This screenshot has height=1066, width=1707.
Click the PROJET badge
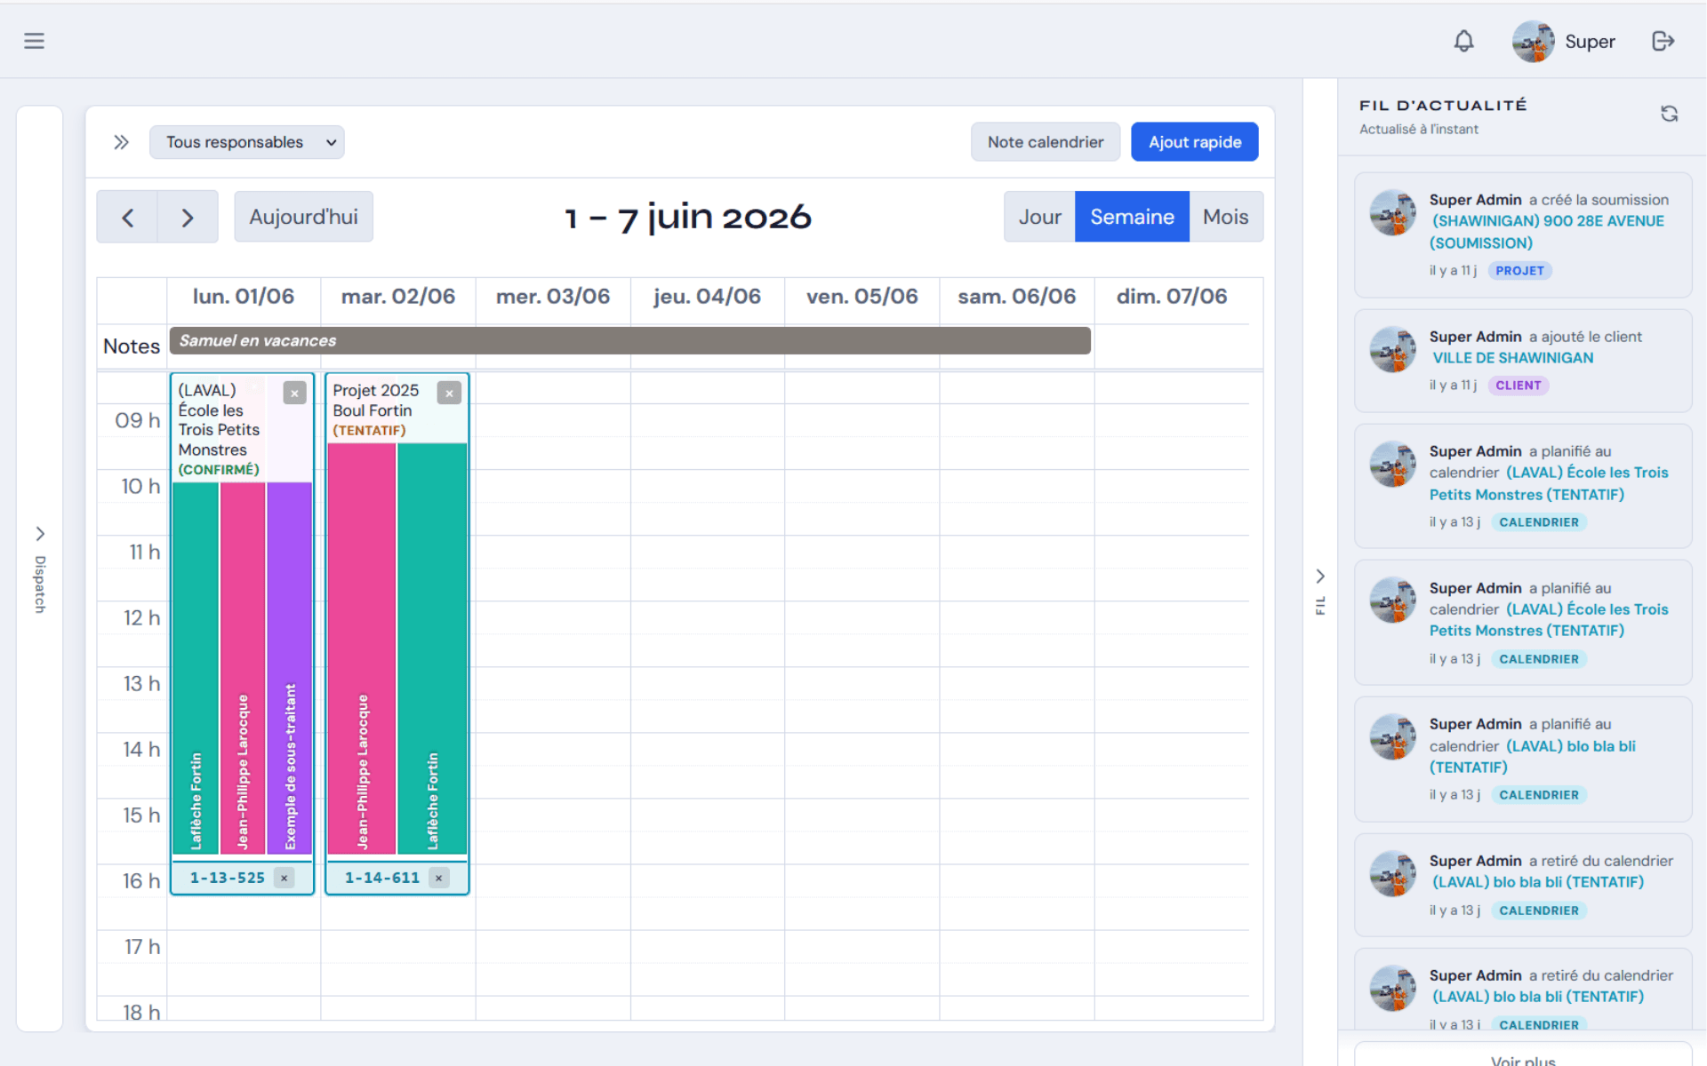1519,271
